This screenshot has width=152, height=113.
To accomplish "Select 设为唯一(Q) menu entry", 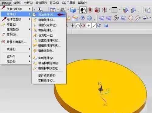I will click(x=49, y=35).
